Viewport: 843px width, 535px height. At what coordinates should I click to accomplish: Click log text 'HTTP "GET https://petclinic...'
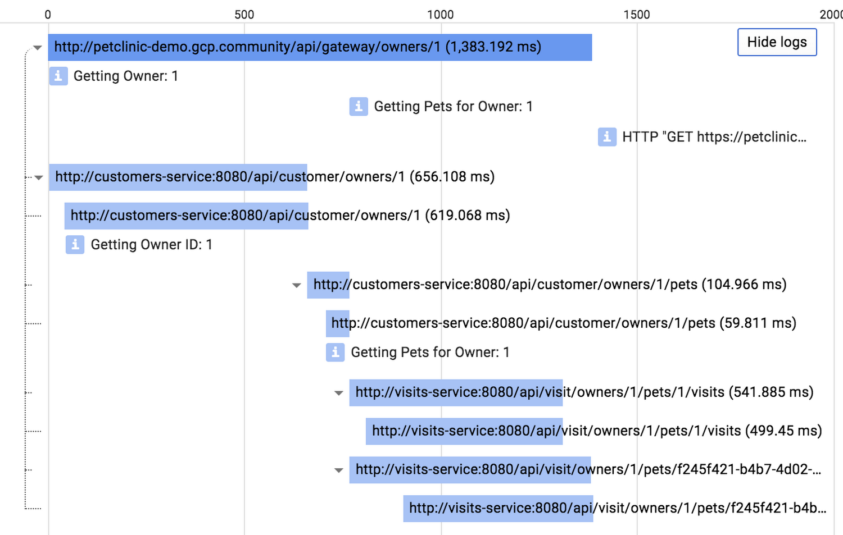pos(714,136)
